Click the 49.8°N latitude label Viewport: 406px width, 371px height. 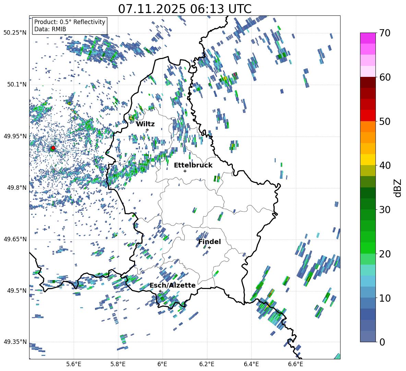[16, 188]
